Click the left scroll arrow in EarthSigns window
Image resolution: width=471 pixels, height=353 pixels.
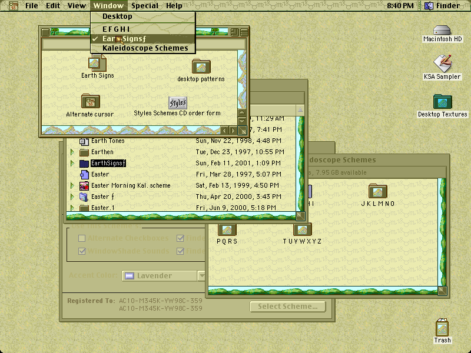click(224, 130)
